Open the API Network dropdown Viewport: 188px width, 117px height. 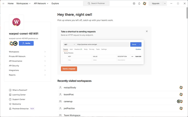point(41,4)
